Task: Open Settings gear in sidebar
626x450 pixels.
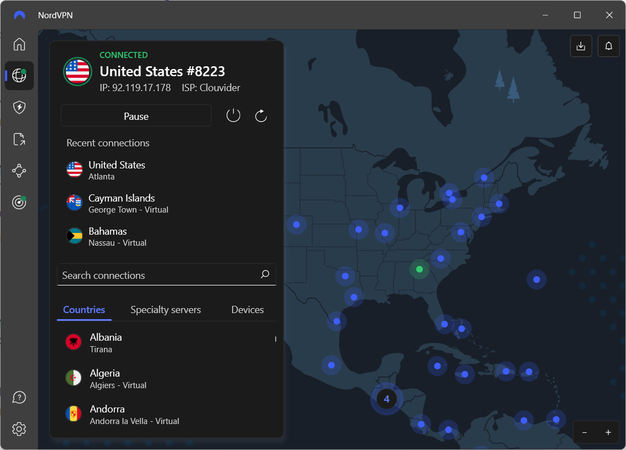Action: click(x=19, y=429)
